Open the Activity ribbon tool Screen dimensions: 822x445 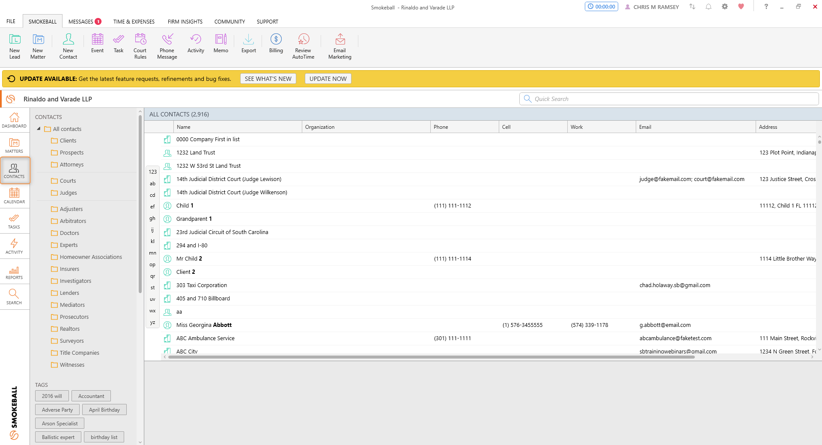coord(196,43)
